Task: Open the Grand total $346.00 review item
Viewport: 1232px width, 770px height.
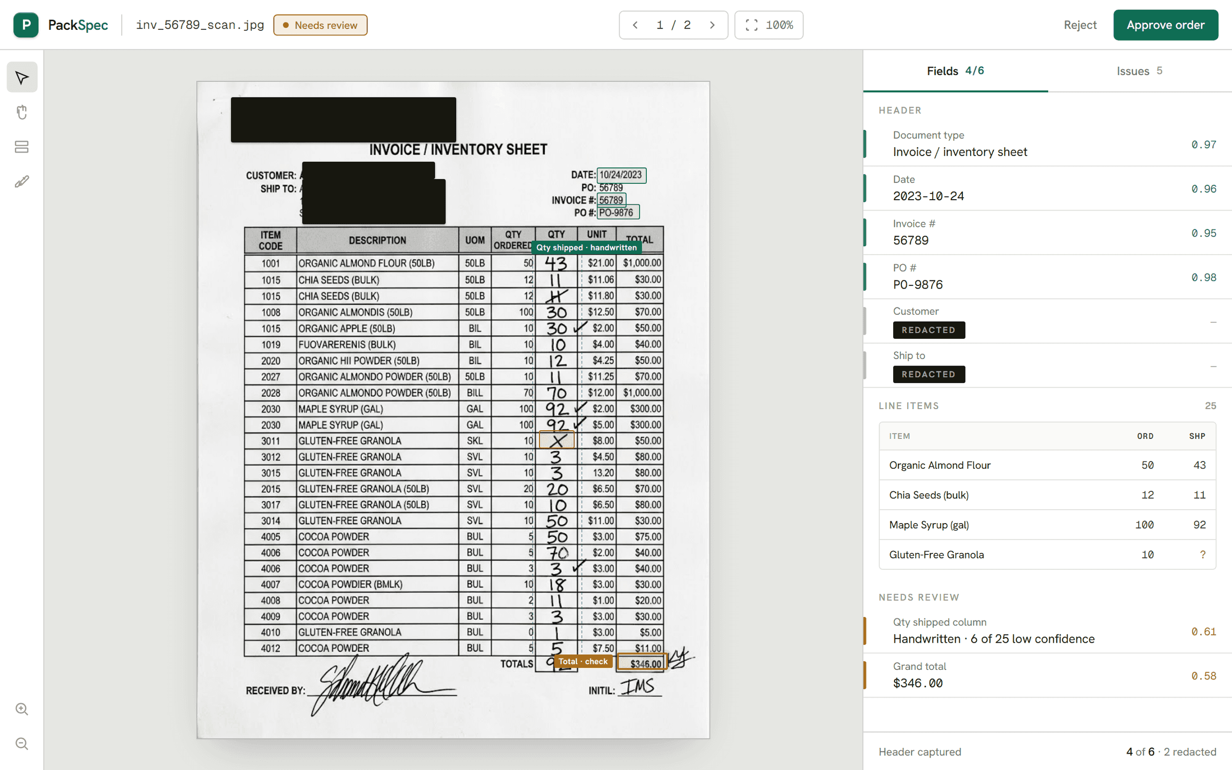Action: (x=1047, y=675)
